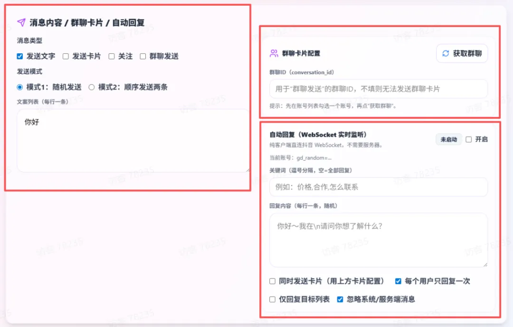Uncheck the 每个用户只回复一次 checkbox
Screen dimensions: 513x327
click(x=398, y=281)
